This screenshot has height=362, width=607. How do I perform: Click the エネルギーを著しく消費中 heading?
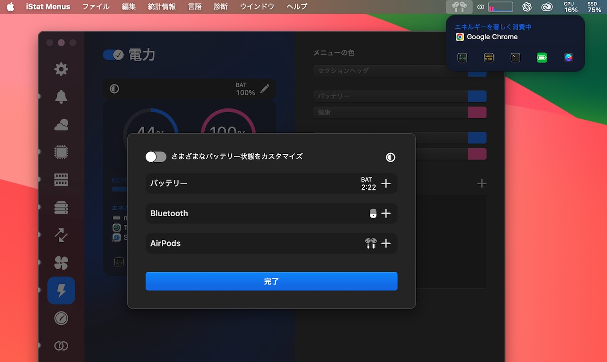pyautogui.click(x=493, y=27)
